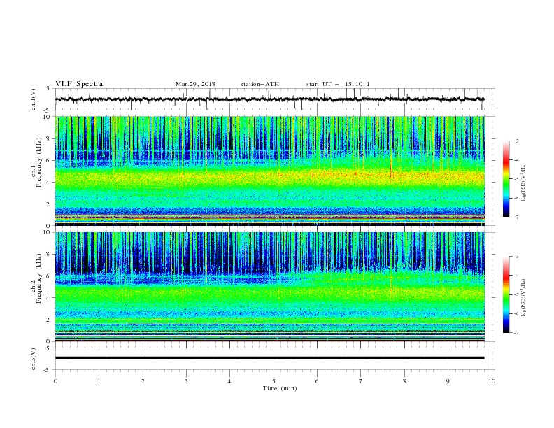Click time axis tick label "7"
The image size is (554, 428).
(361, 381)
